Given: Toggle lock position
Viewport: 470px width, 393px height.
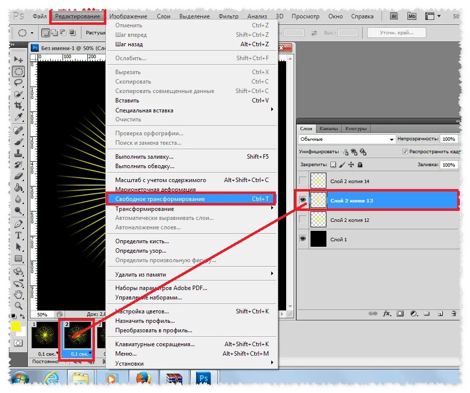Looking at the screenshot, I should point(351,165).
